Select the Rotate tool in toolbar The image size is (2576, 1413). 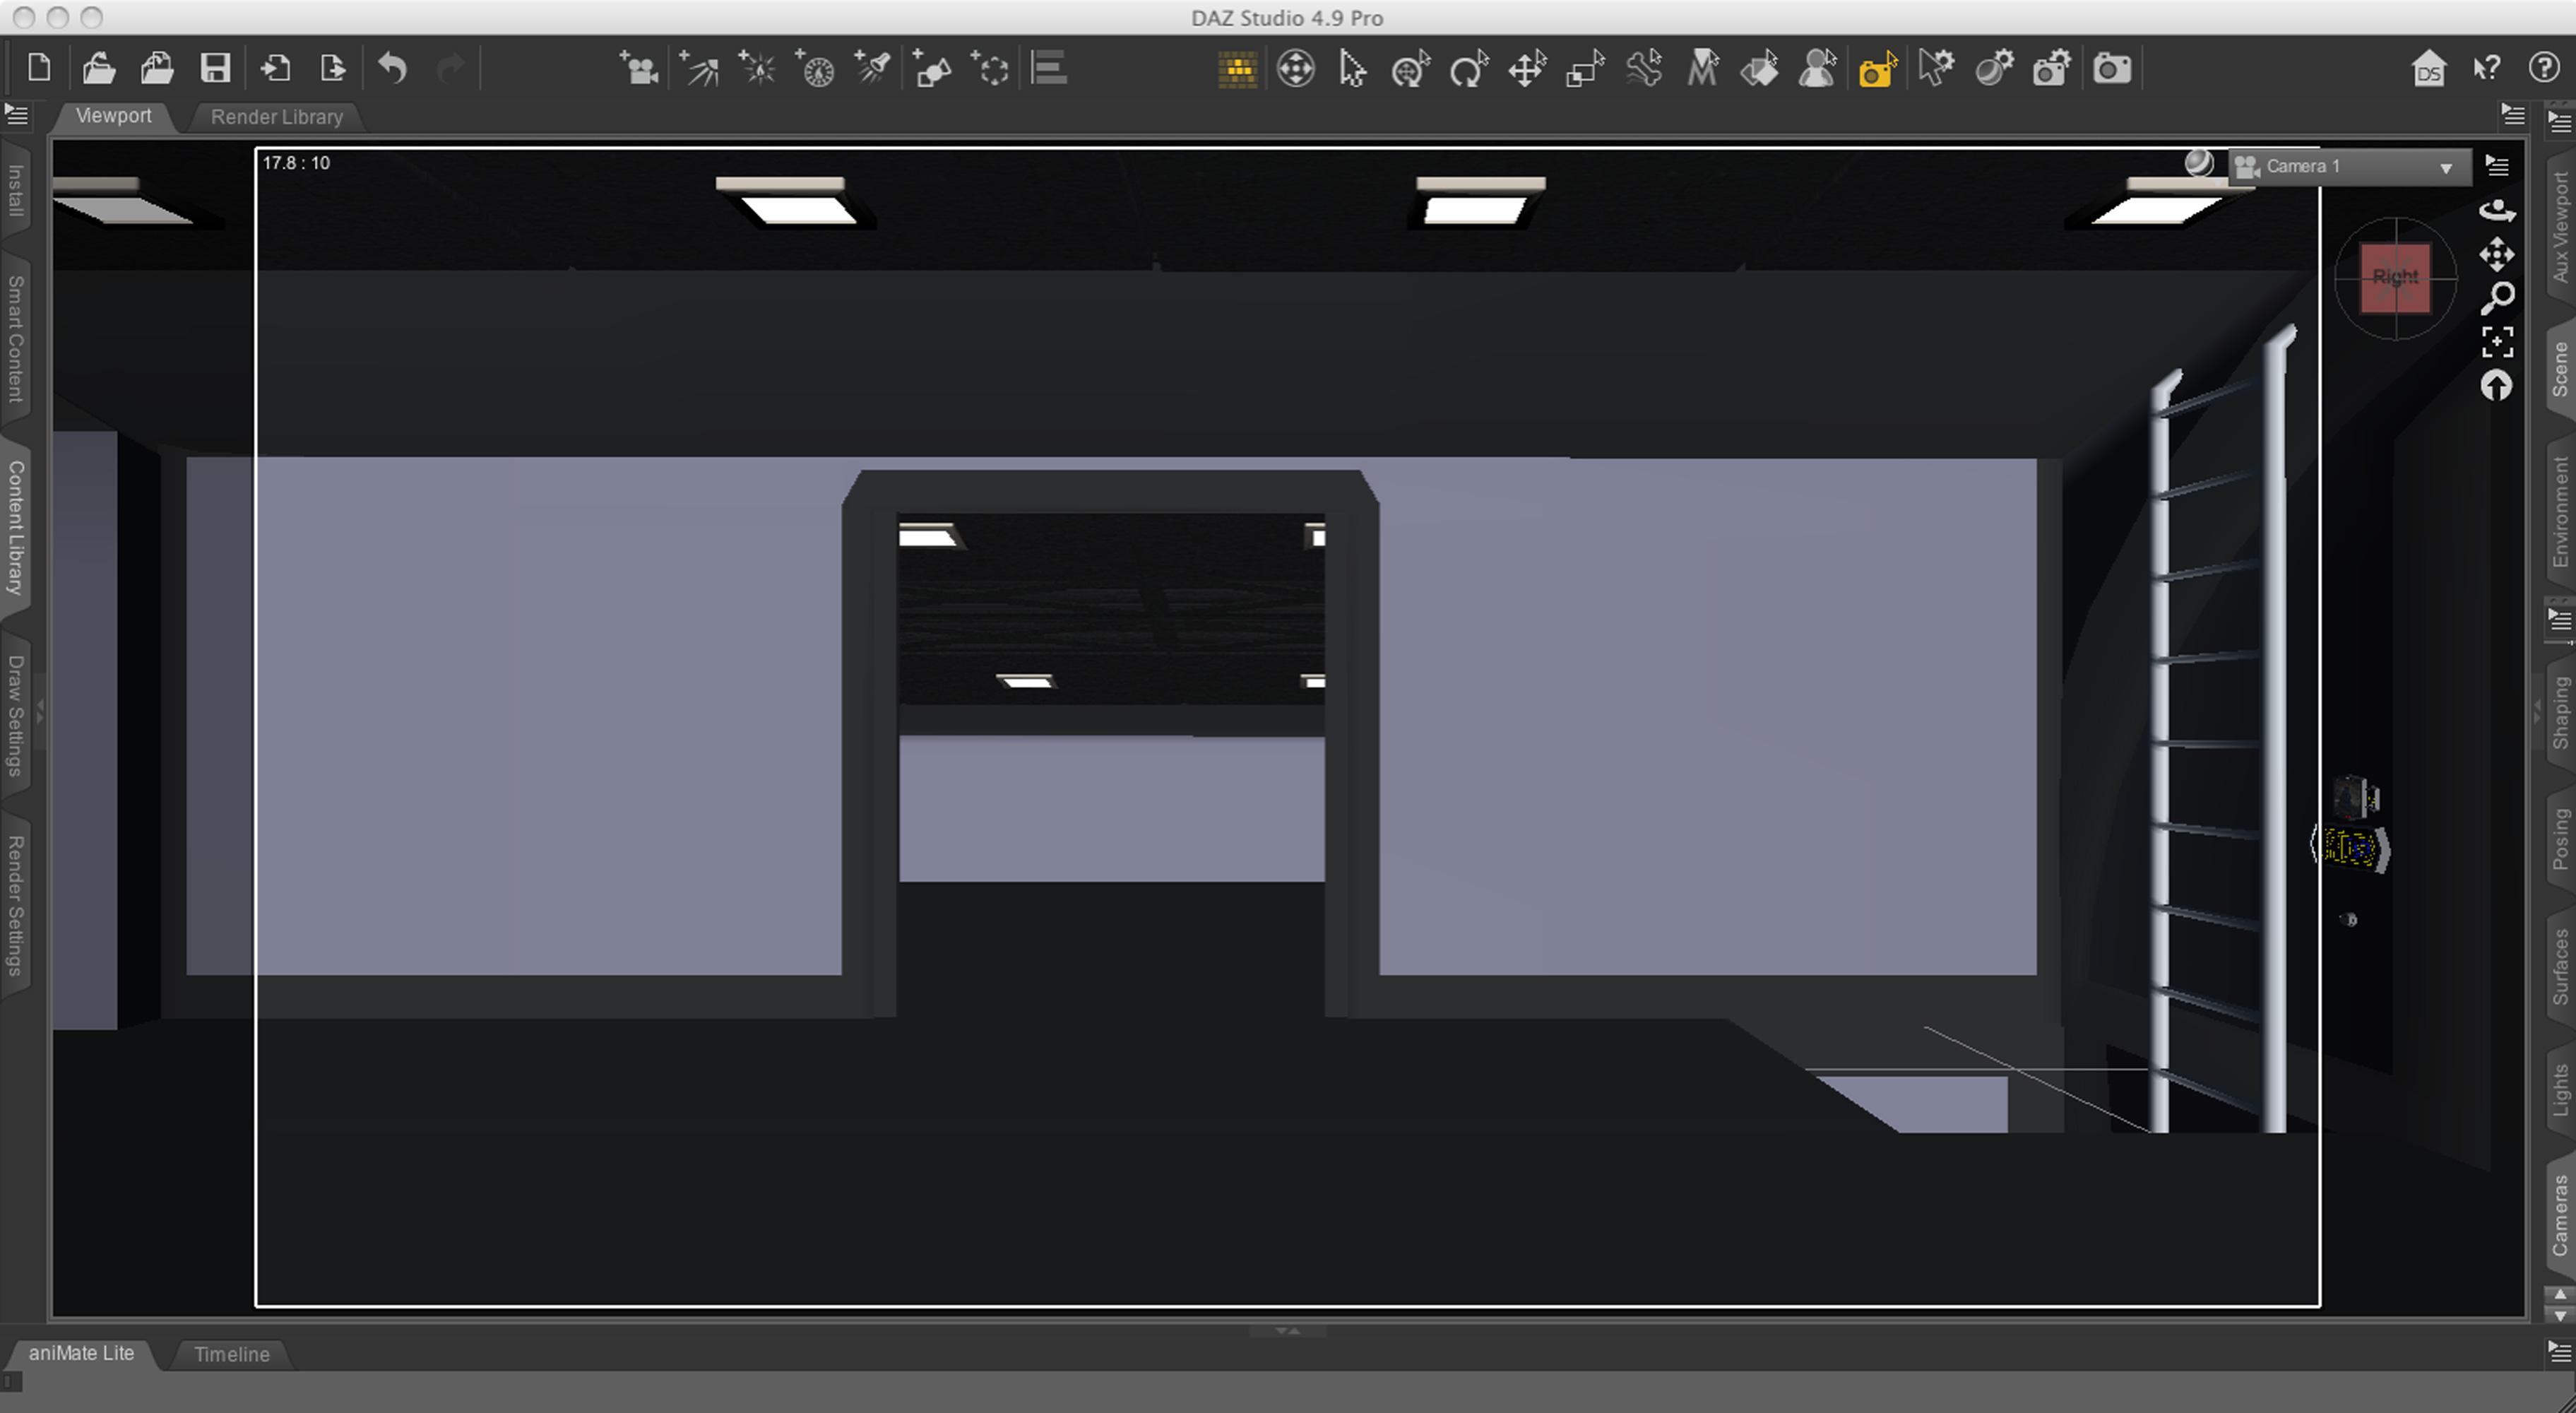click(x=1468, y=69)
